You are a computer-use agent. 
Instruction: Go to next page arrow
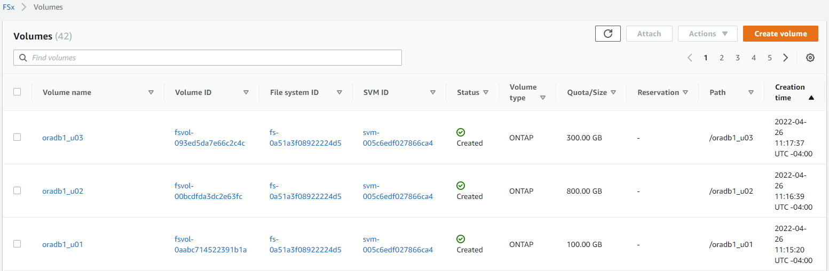785,58
